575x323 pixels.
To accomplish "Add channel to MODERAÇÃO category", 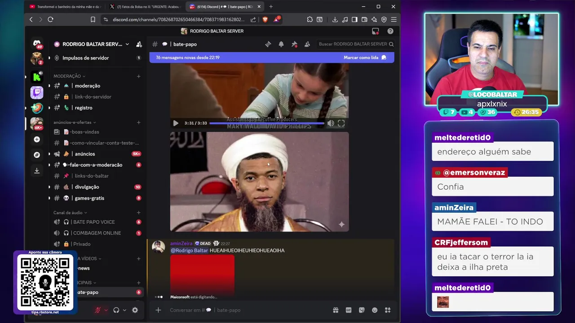I will (x=138, y=76).
